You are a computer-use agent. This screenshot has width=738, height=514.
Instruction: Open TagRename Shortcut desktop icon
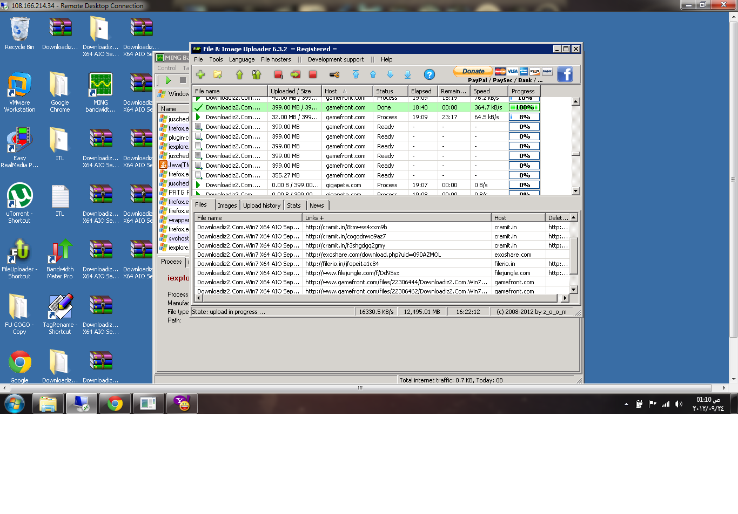[60, 314]
